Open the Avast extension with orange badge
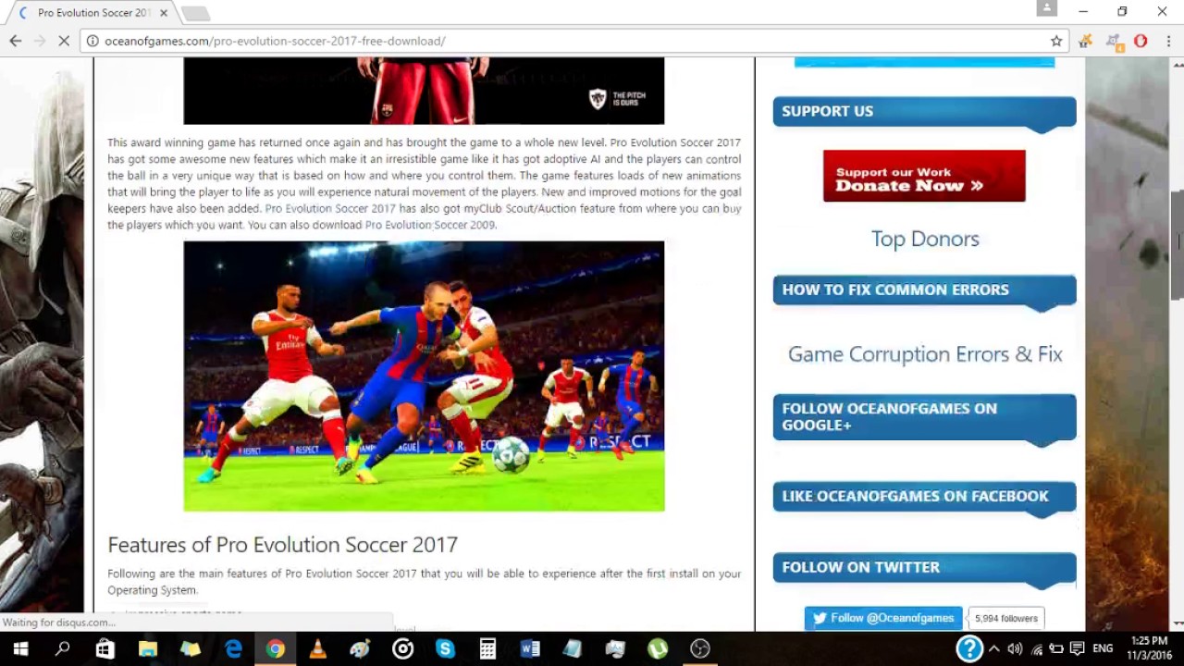1184x666 pixels. [1114, 41]
